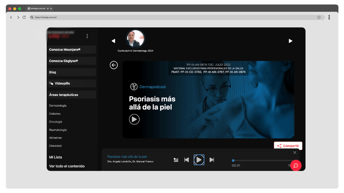The image size is (344, 193).
Task: Go back in browser history
Action: coord(11,17)
